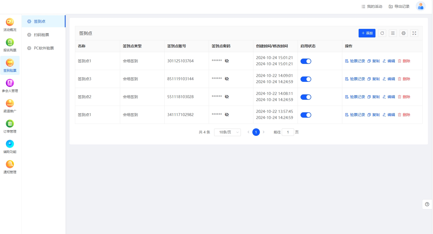This screenshot has height=234, width=433.
Task: Click 删除 for 签到点3
Action: coord(404,79)
